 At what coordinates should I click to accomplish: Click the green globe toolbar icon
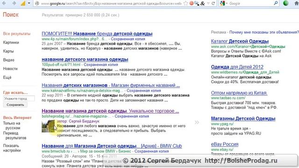285,3
